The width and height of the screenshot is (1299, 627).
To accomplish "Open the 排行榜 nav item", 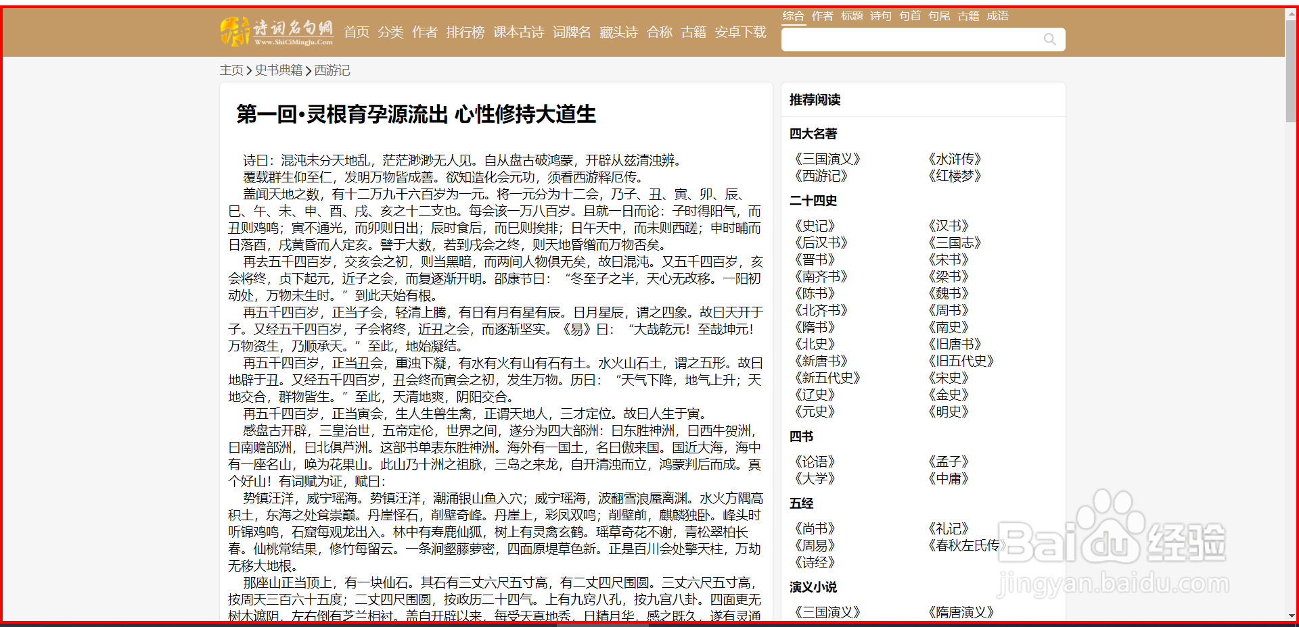I will point(465,32).
